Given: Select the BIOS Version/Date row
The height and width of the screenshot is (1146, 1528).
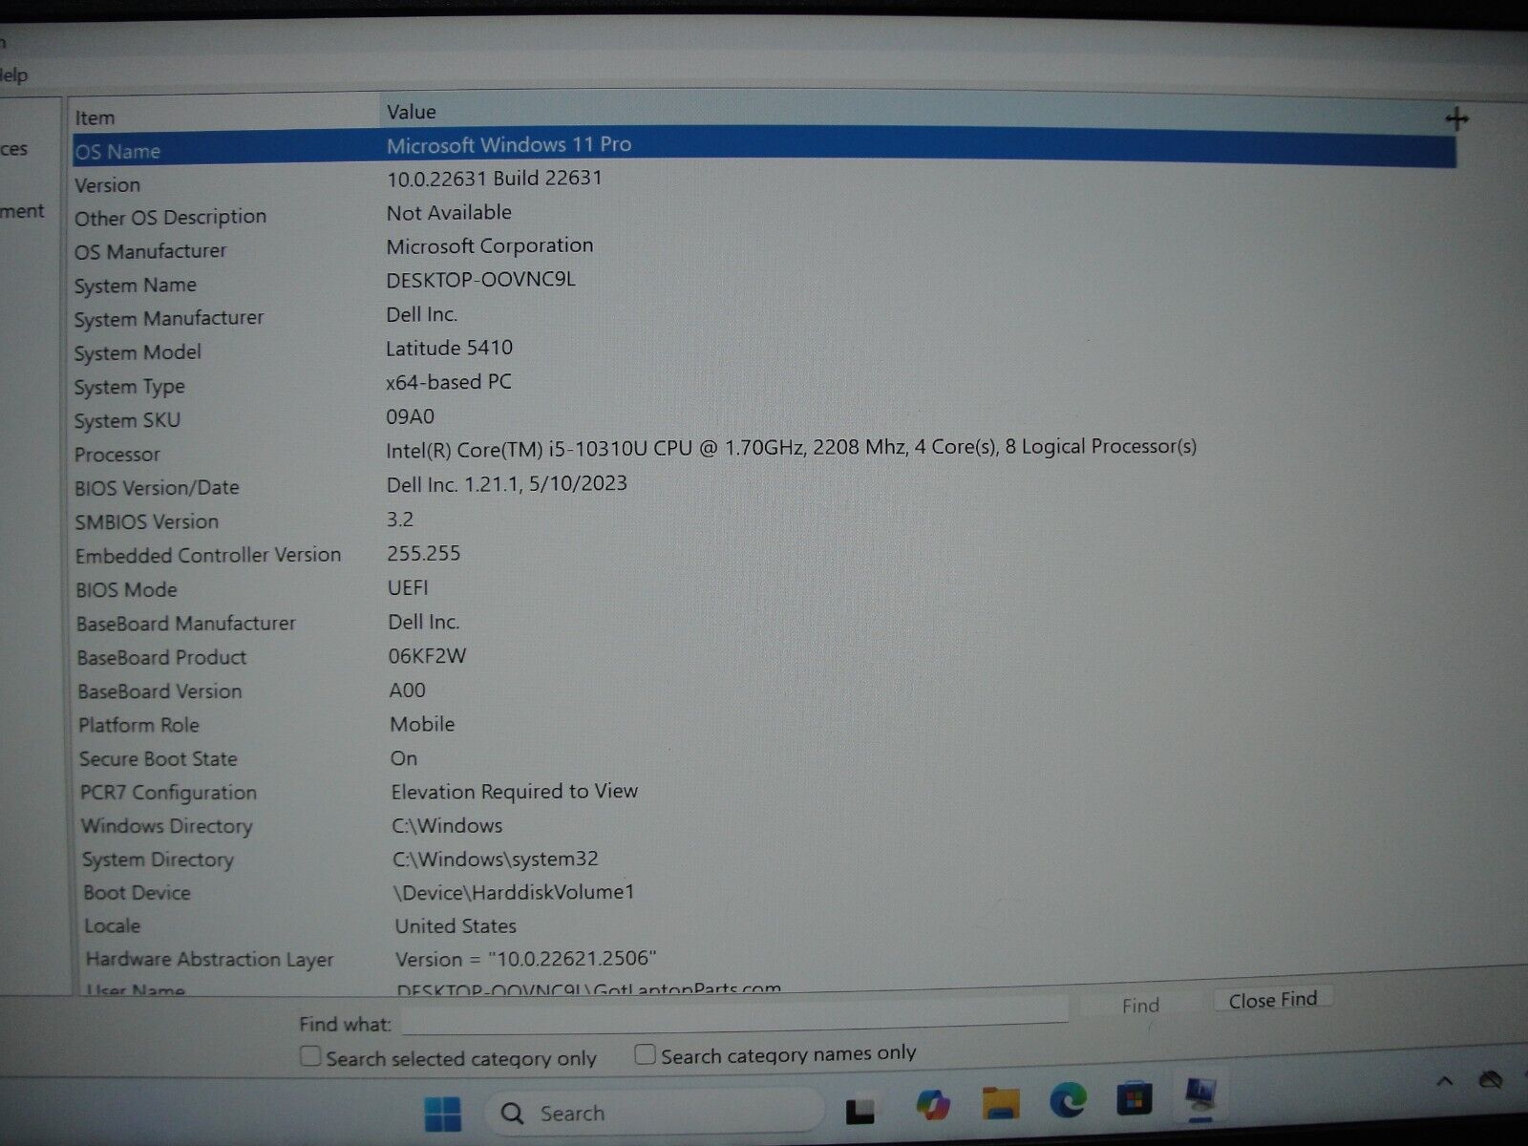Looking at the screenshot, I should click(x=764, y=485).
